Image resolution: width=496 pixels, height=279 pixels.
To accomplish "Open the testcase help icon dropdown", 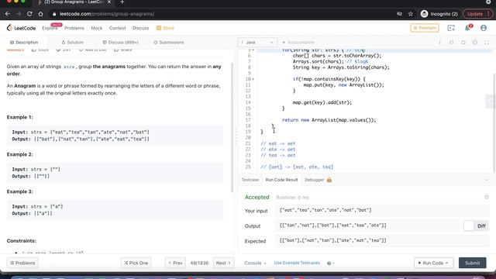I will pos(331,263).
